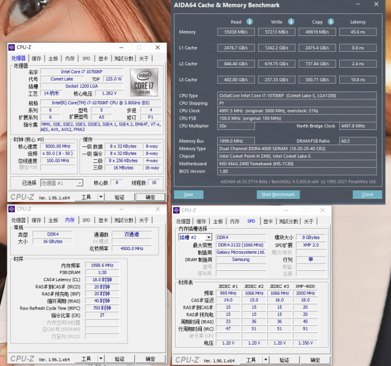
Task: Expand the 工具 arrow in SPD CPU-Z window
Action: (265, 360)
